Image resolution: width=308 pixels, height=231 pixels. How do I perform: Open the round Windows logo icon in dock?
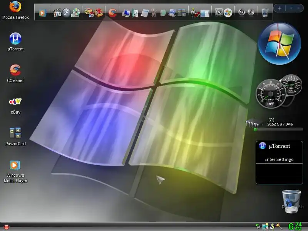(x=228, y=13)
